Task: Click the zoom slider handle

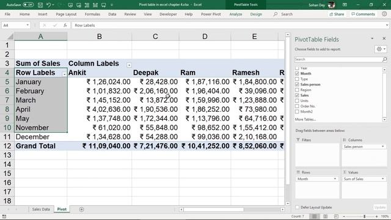Action: coord(365,216)
